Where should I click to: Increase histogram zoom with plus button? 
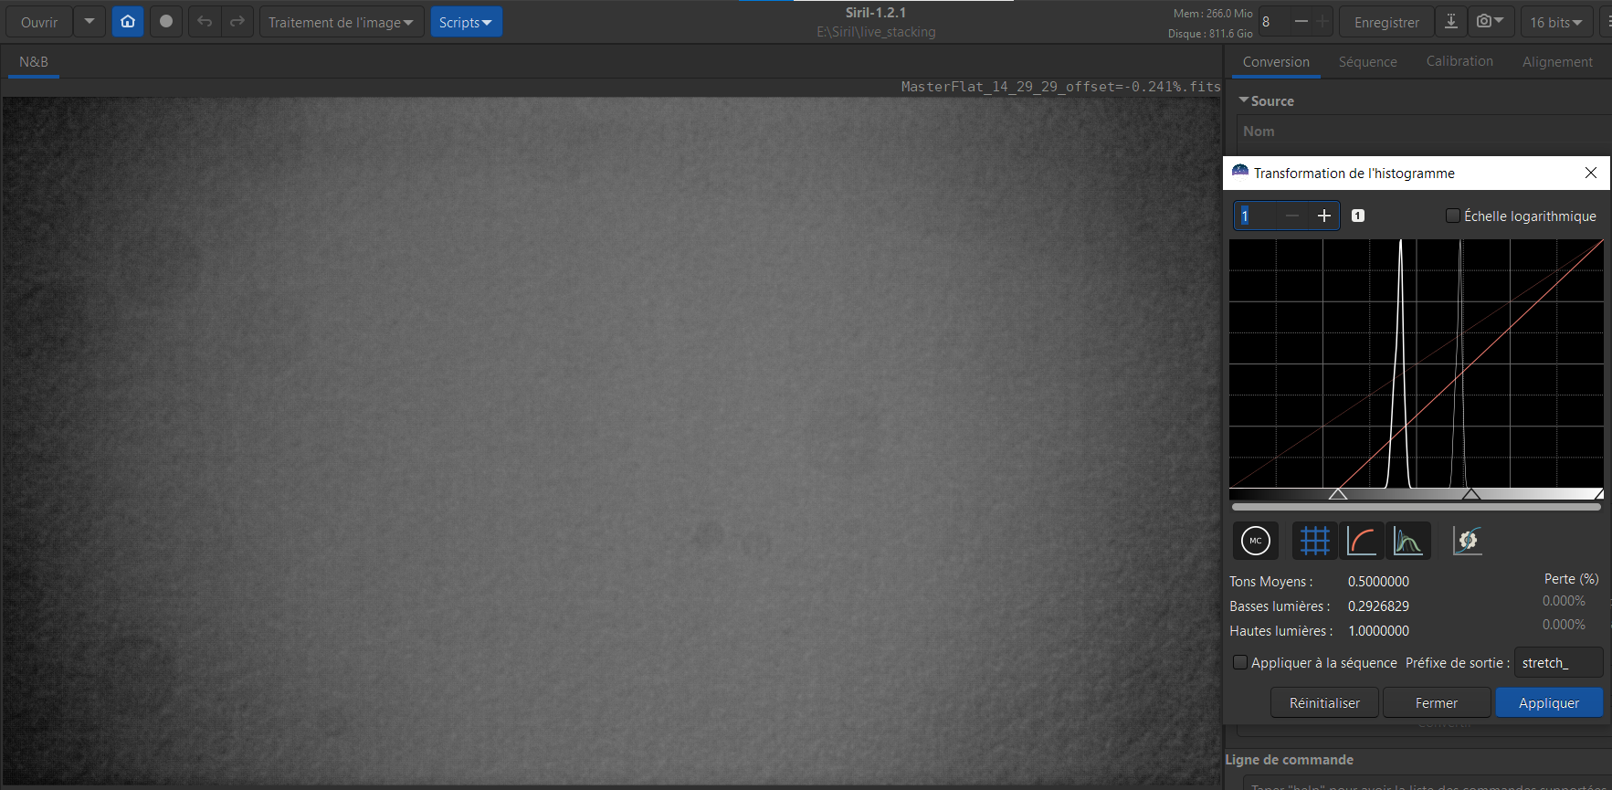coord(1323,216)
